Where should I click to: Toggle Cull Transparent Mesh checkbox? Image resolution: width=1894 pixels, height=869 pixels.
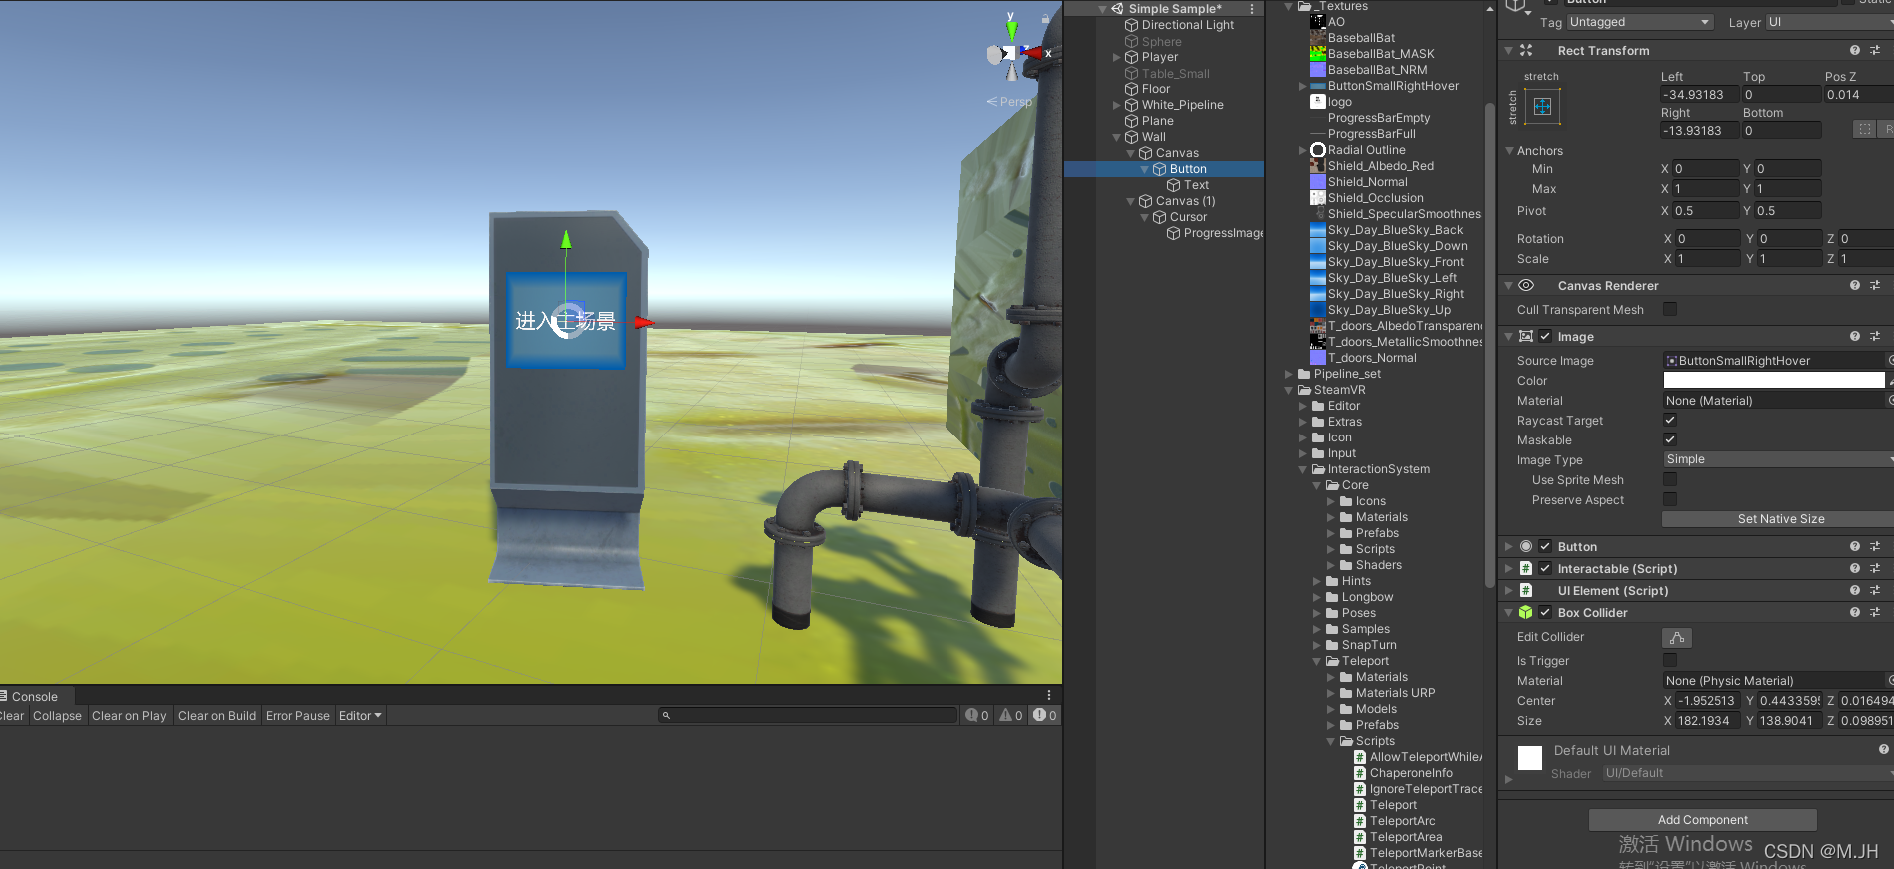coord(1670,309)
